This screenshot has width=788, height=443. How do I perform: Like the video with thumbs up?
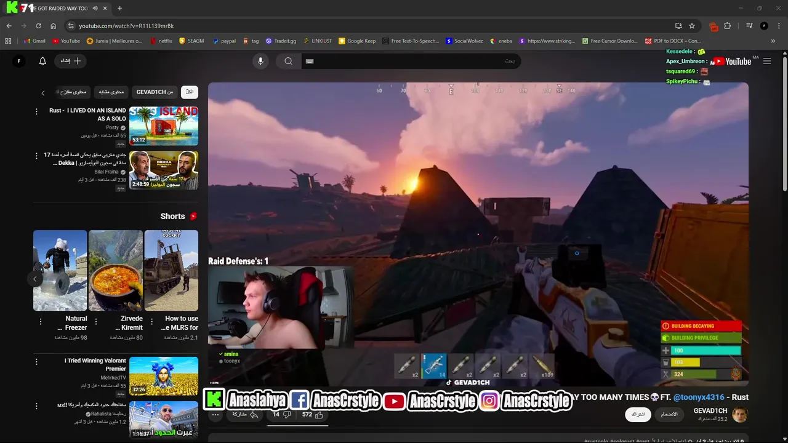313,415
